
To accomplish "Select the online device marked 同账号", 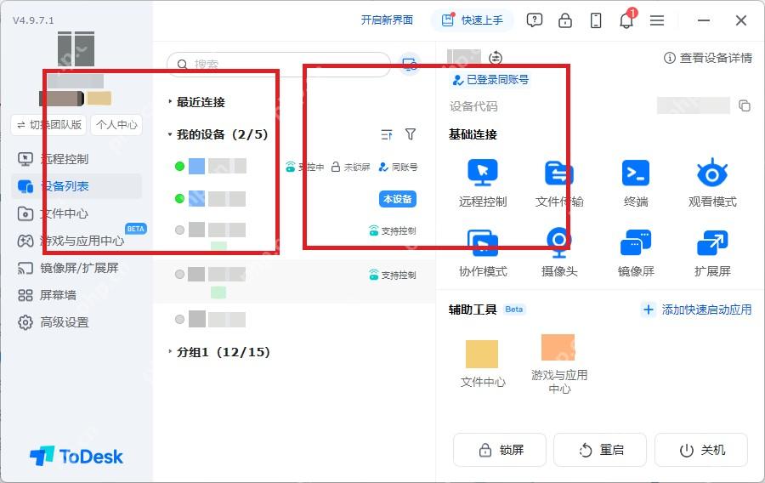I will (x=295, y=167).
